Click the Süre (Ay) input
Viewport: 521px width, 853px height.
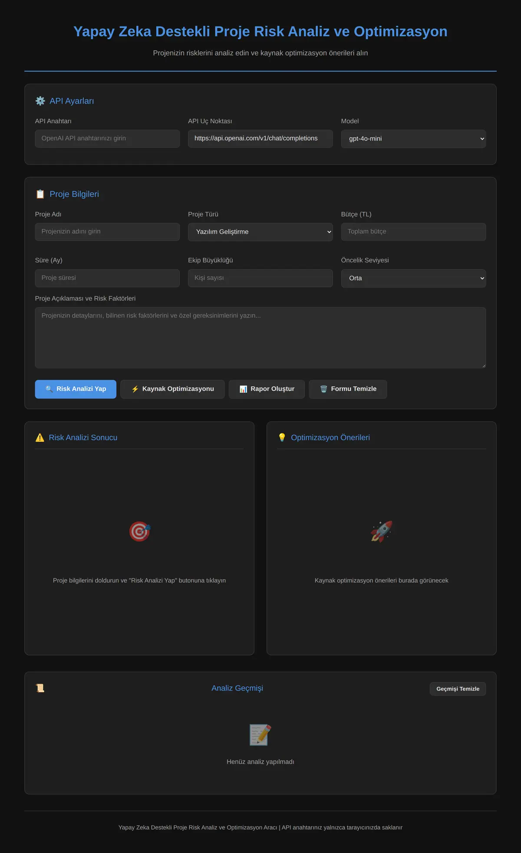pyautogui.click(x=107, y=278)
